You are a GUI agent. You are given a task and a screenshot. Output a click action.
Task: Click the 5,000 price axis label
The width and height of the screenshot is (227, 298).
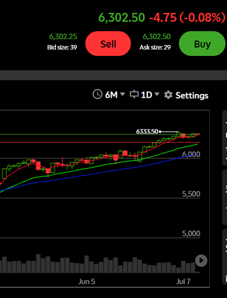click(191, 234)
